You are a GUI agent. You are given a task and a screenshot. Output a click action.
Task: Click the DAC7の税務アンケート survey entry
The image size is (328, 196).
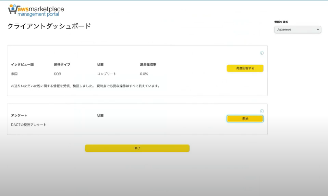(x=29, y=125)
